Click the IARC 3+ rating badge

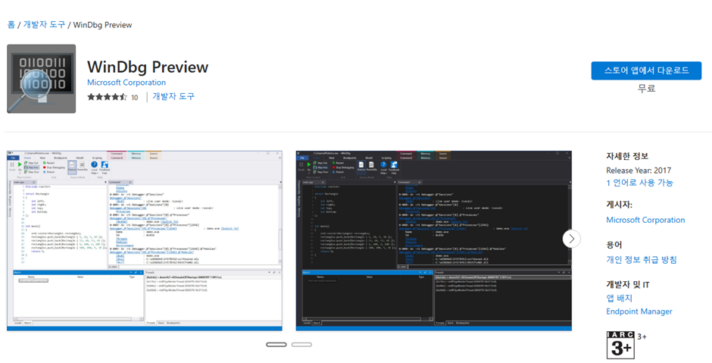(620, 346)
